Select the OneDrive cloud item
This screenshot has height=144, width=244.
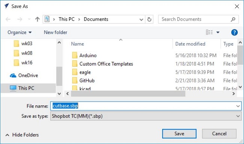pyautogui.click(x=24, y=75)
